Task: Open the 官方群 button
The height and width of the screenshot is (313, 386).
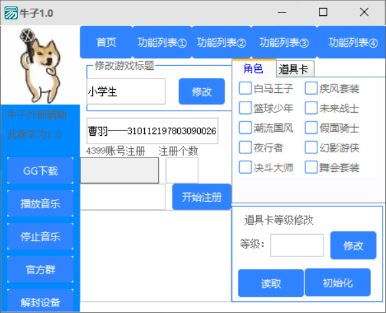Action: tap(40, 269)
